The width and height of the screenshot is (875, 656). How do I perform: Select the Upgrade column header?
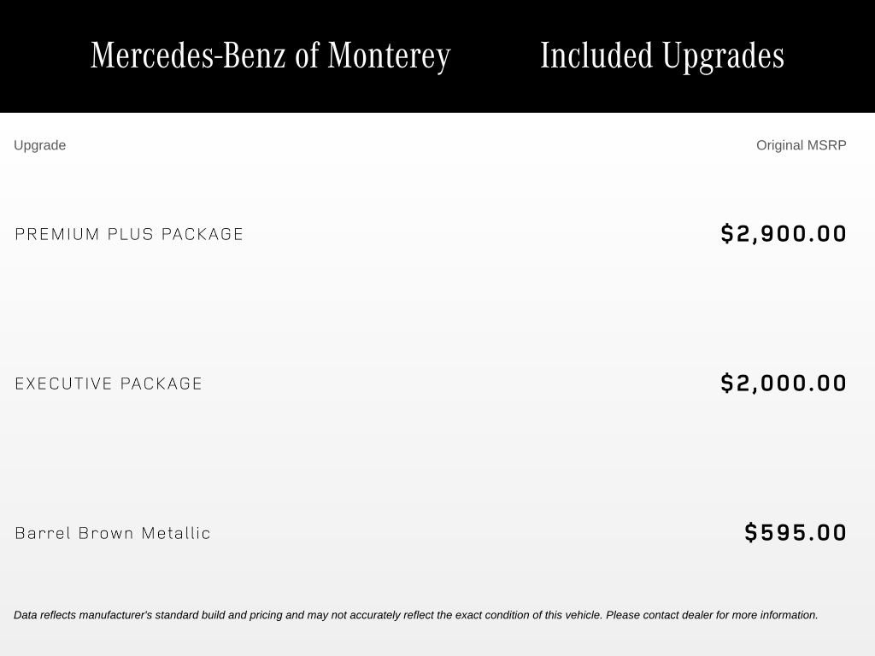click(x=39, y=145)
